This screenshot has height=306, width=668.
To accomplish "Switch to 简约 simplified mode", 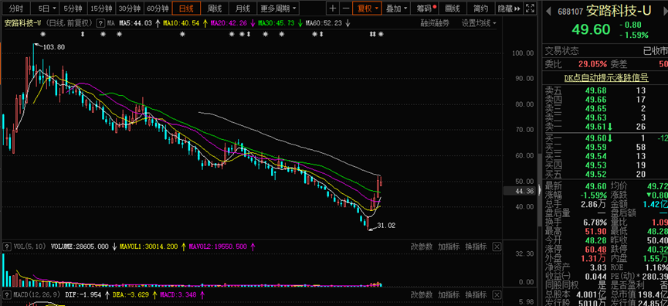I will 480,8.
